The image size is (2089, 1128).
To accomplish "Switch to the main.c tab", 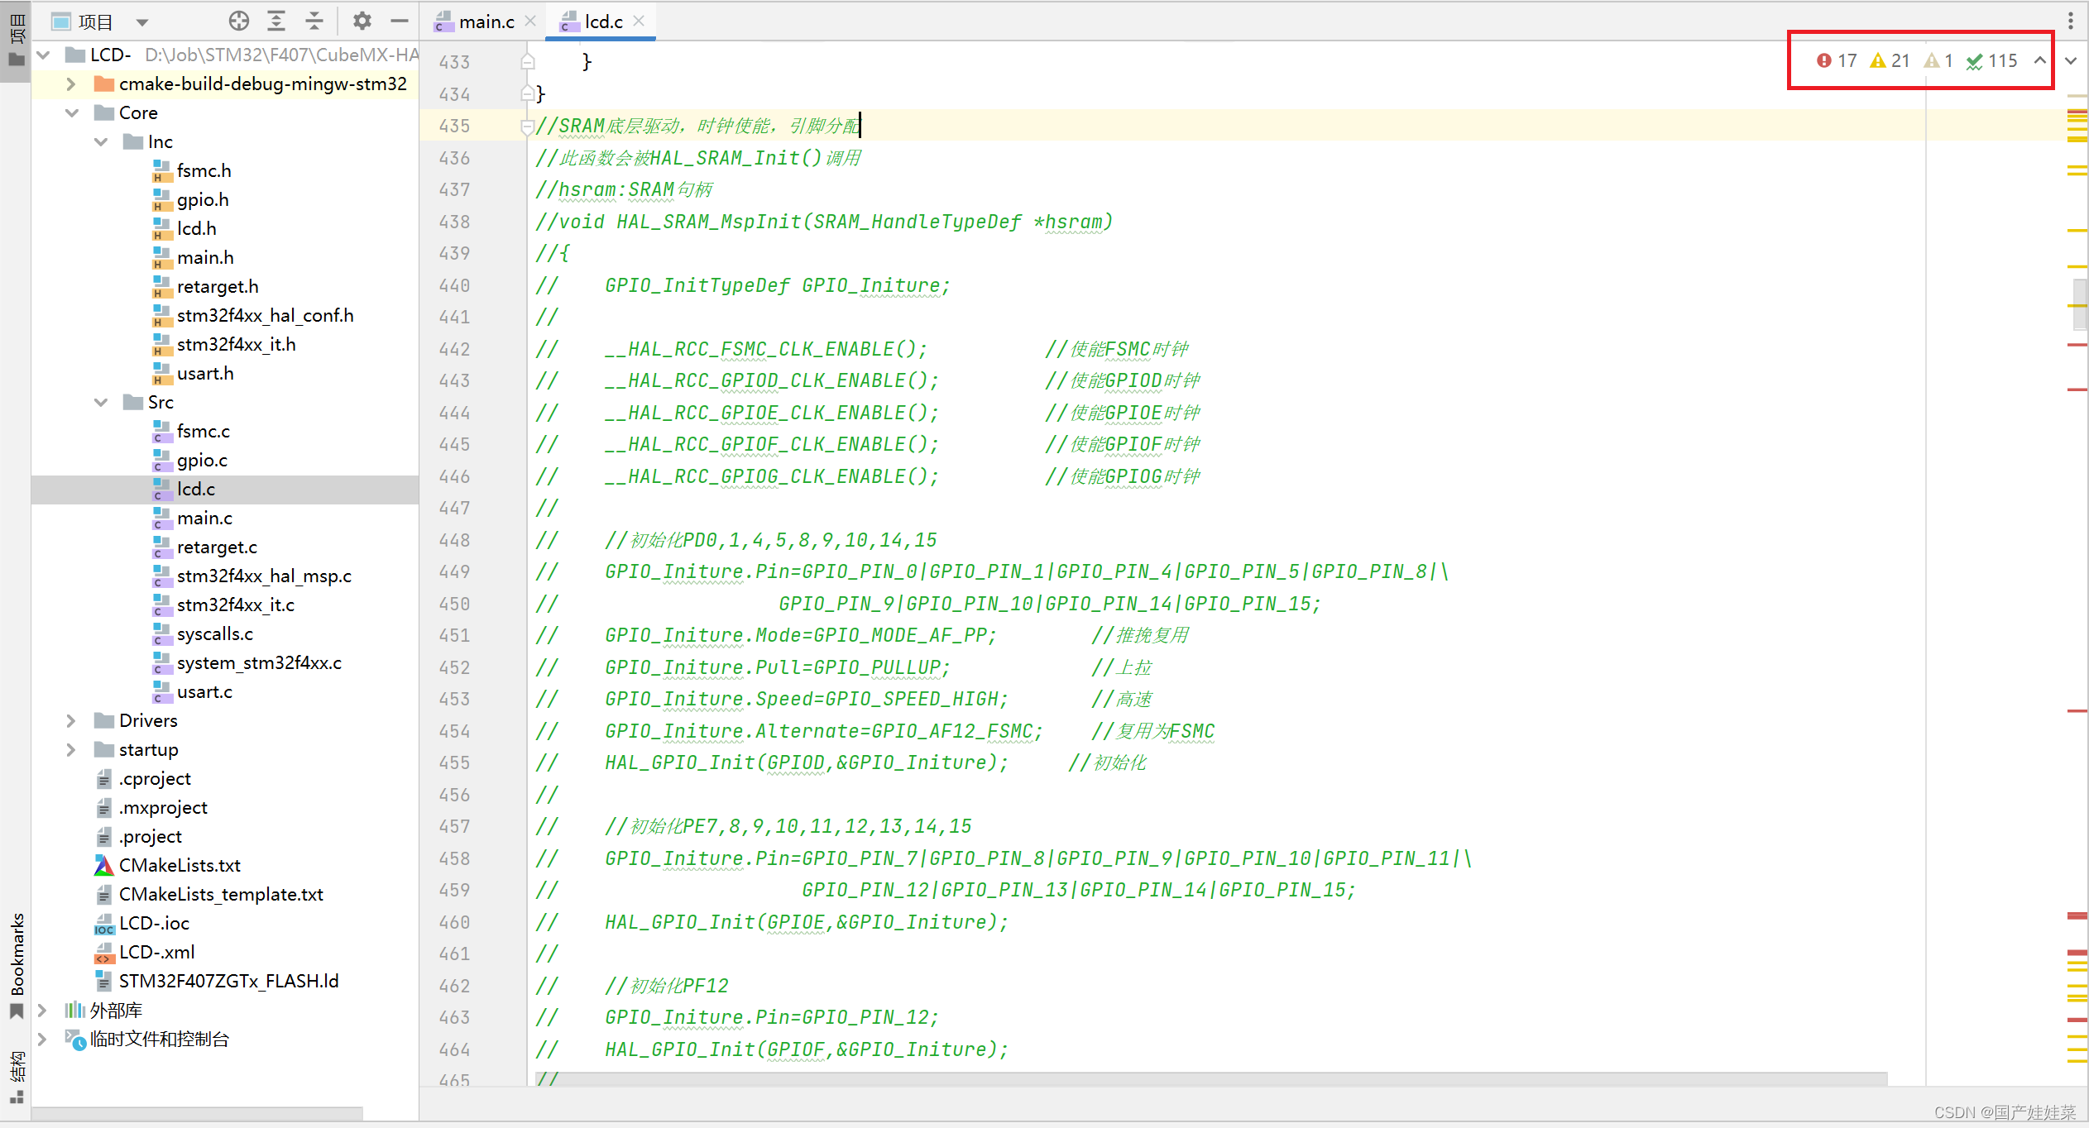I will pos(486,22).
